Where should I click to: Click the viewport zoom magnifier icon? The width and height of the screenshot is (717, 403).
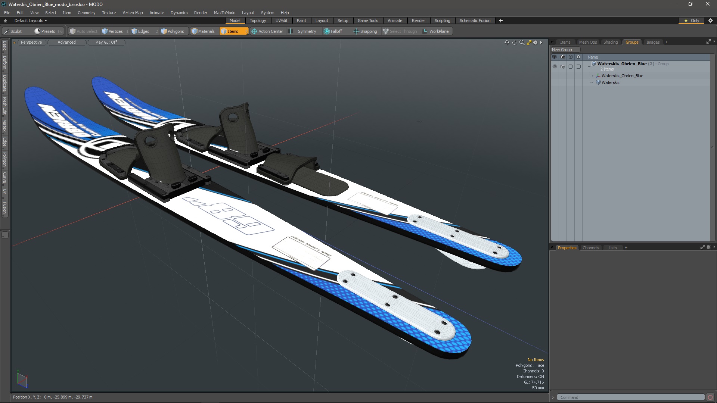[522, 43]
